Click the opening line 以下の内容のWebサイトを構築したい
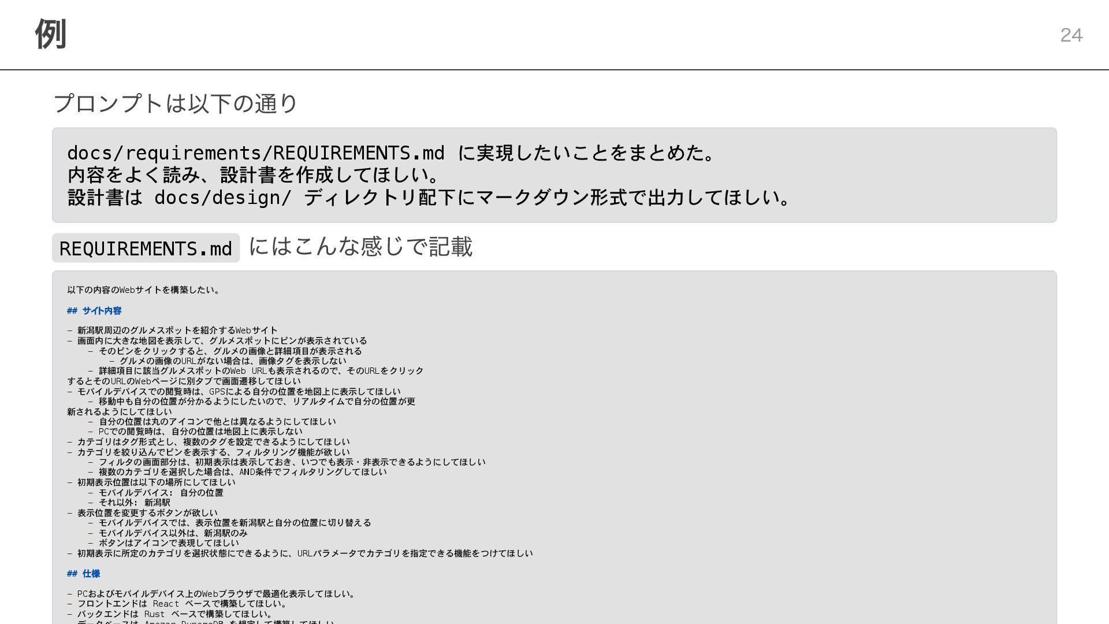The height and width of the screenshot is (624, 1109). tap(144, 290)
